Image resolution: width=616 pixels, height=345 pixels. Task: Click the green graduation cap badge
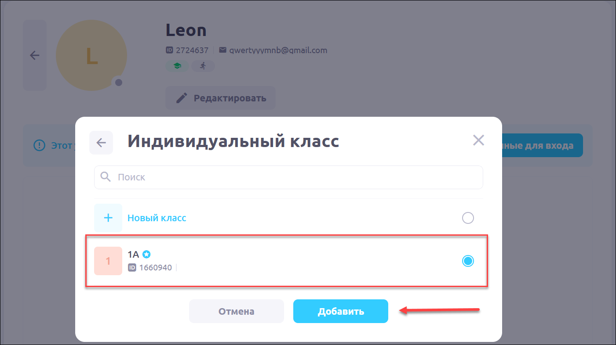(x=177, y=66)
